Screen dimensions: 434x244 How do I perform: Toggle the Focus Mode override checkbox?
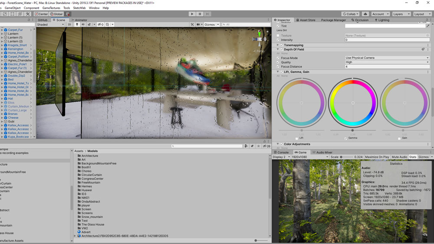coord(278,58)
